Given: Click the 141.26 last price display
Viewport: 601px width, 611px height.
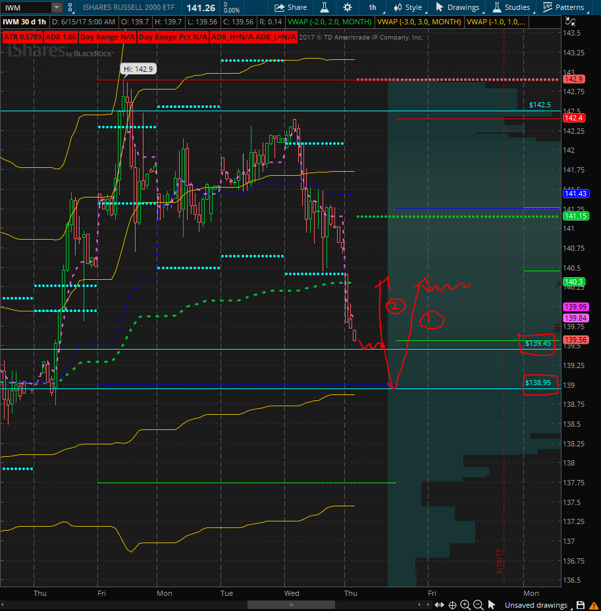Looking at the screenshot, I should [x=201, y=8].
